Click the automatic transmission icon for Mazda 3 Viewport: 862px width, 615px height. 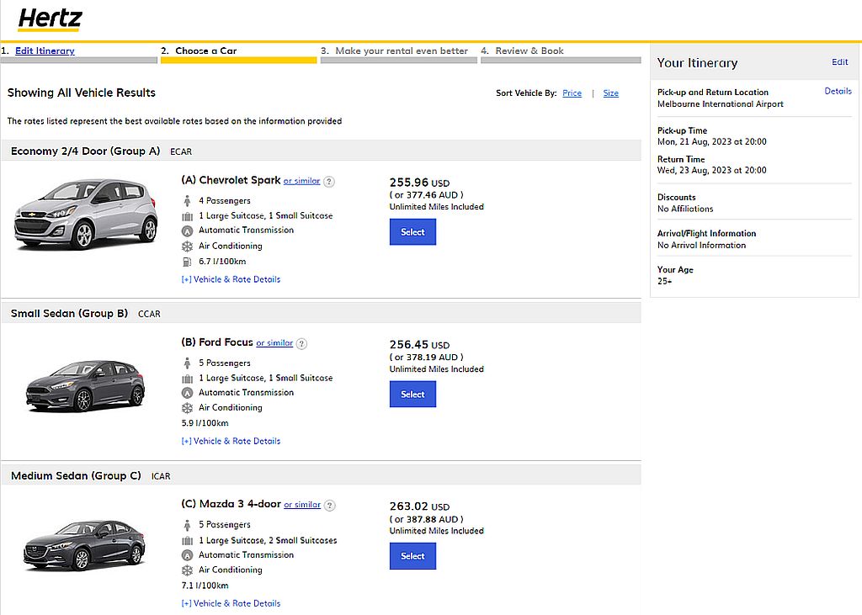pyautogui.click(x=186, y=555)
